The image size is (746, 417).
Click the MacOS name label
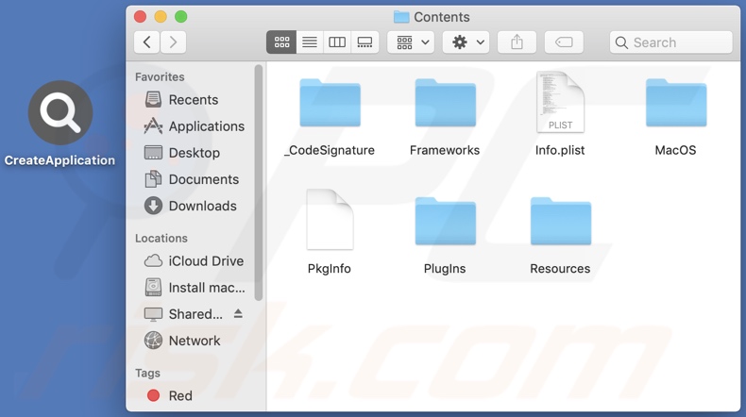[675, 150]
